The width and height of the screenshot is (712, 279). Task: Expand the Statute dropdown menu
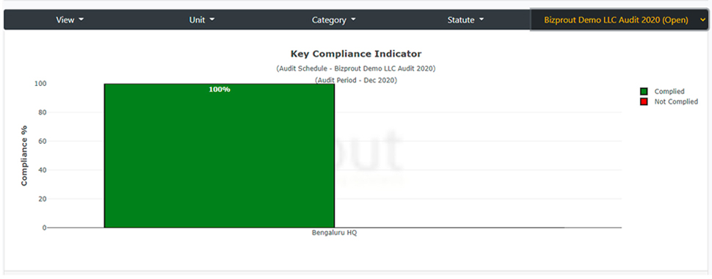465,20
